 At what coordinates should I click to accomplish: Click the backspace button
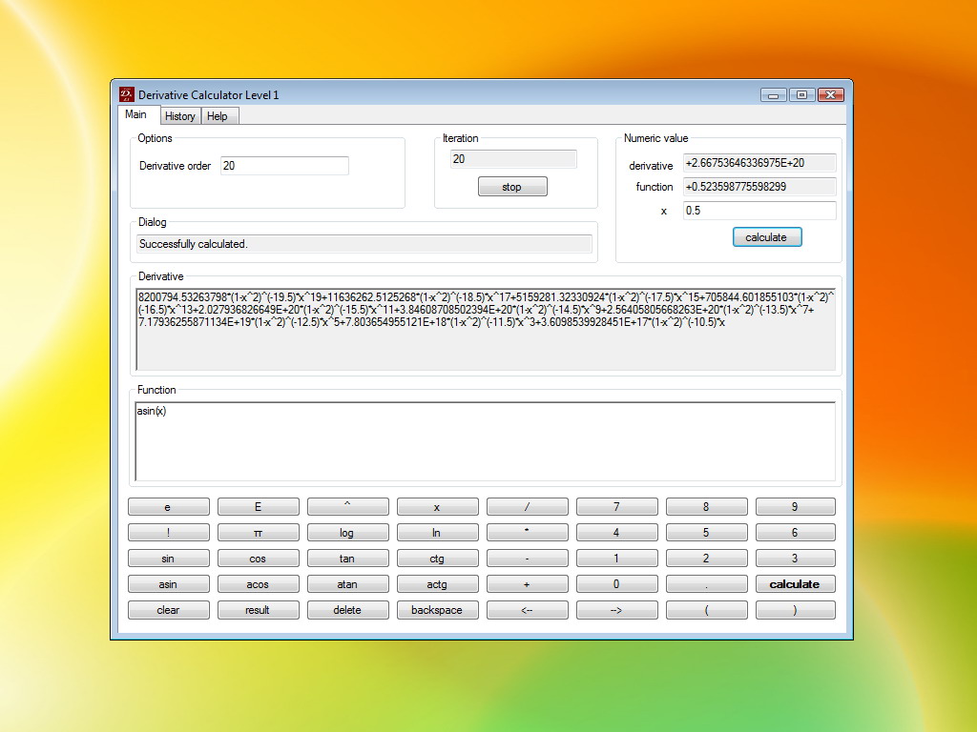click(437, 610)
